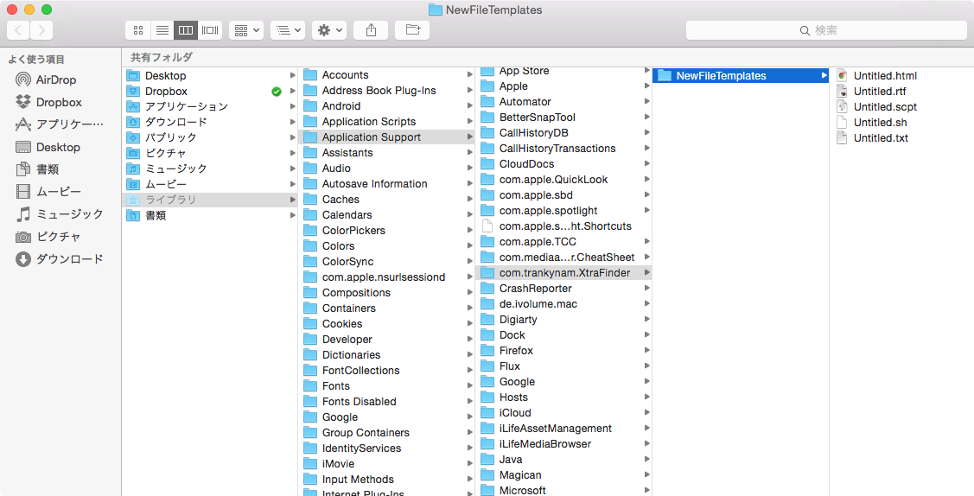974x496 pixels.
Task: Open the Untitled.html file
Action: point(884,76)
